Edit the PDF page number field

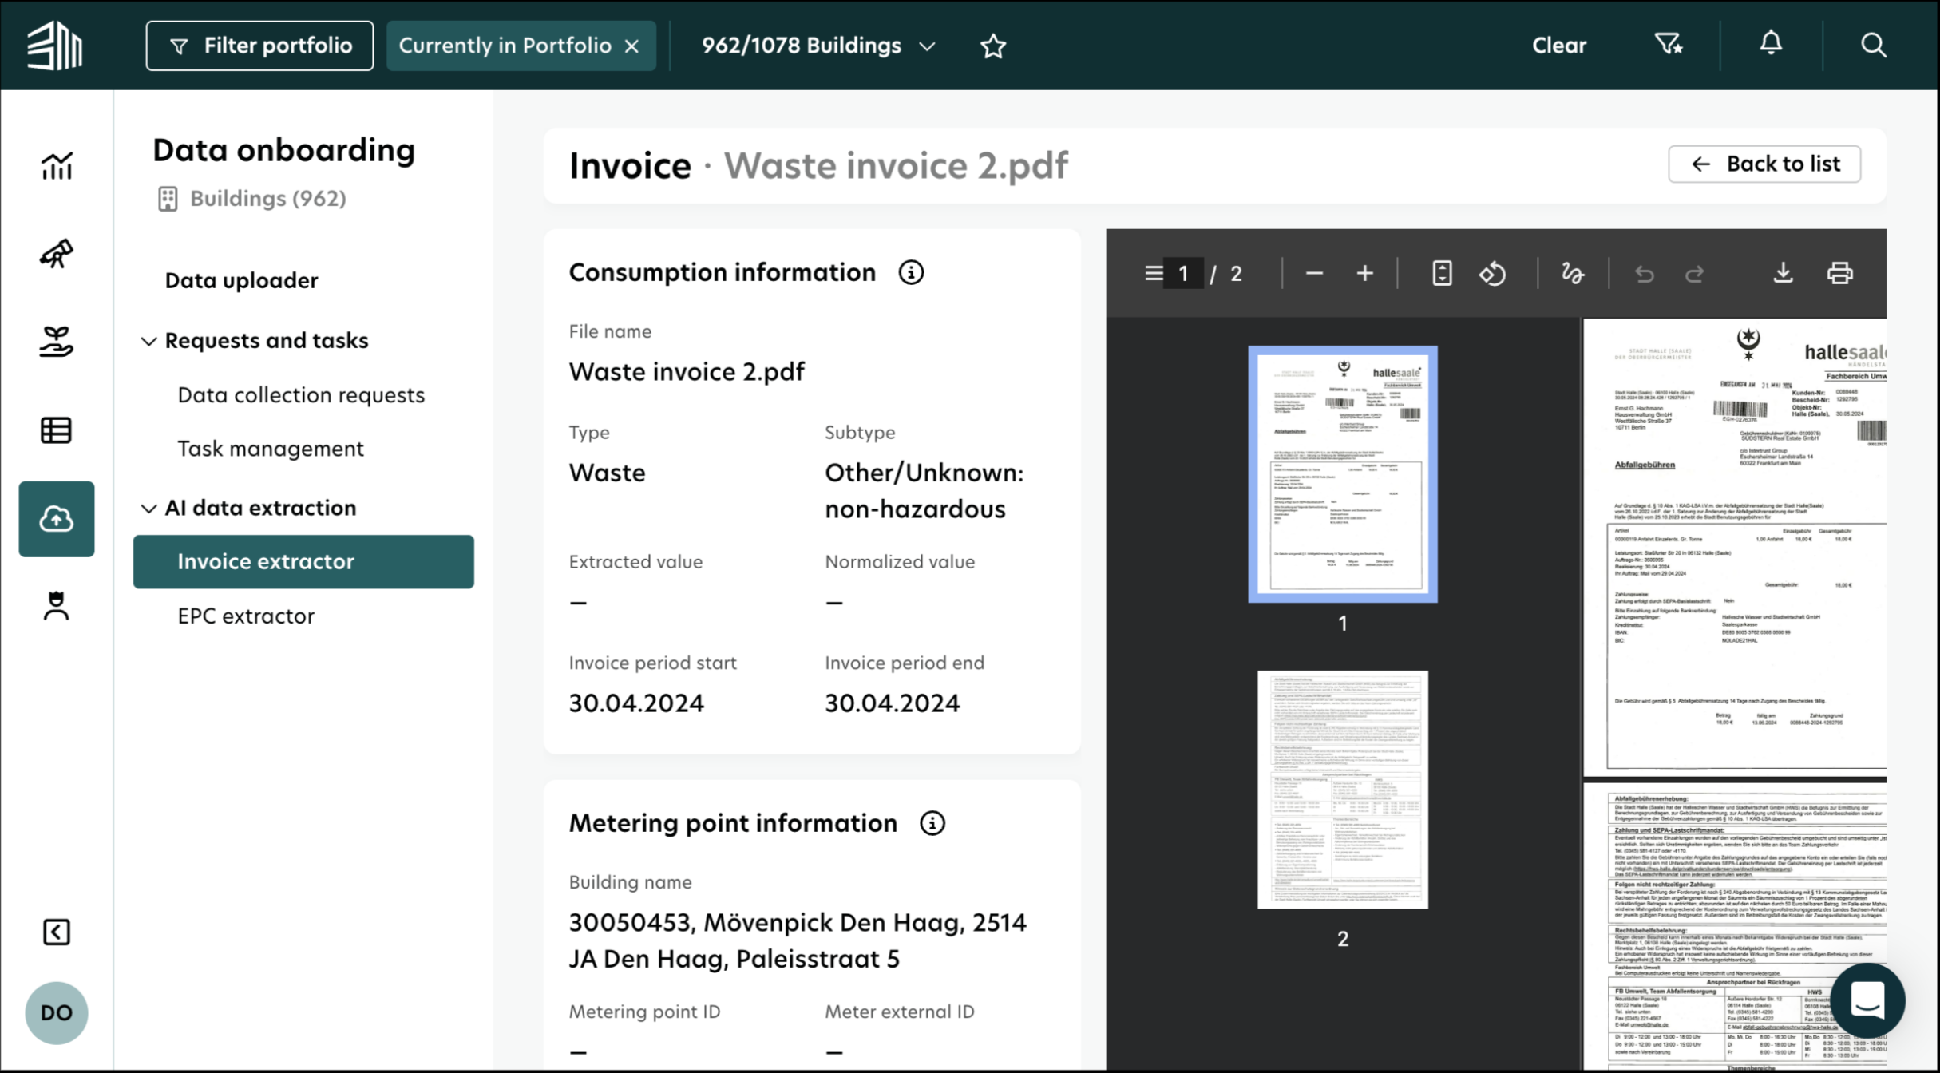click(x=1183, y=274)
